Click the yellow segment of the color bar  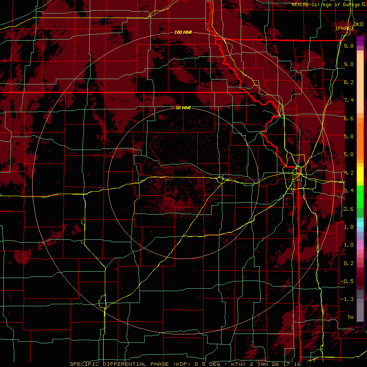(x=360, y=175)
